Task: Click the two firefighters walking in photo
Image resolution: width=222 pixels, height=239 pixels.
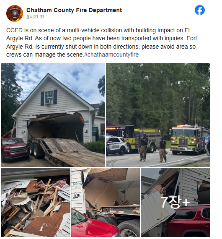Action: click(x=153, y=148)
